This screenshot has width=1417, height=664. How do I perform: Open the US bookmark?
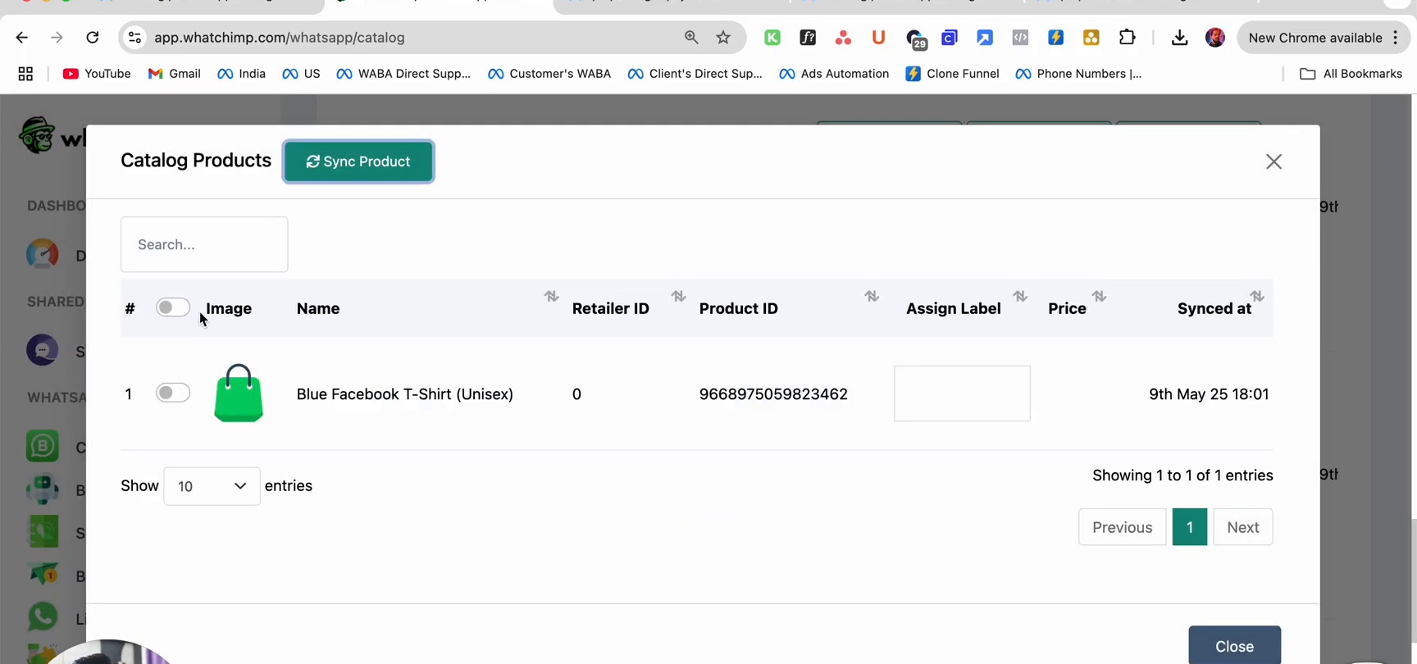click(x=301, y=74)
